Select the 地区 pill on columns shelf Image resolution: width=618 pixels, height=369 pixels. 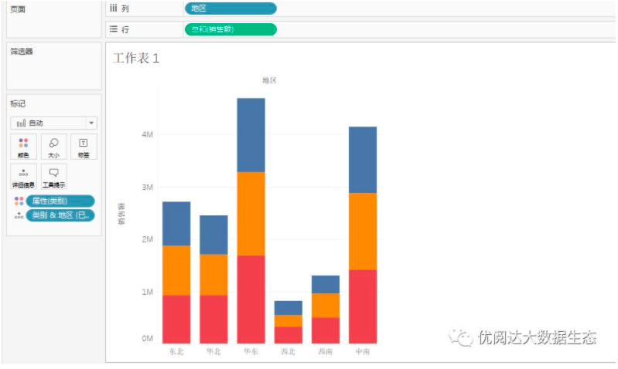(x=230, y=8)
